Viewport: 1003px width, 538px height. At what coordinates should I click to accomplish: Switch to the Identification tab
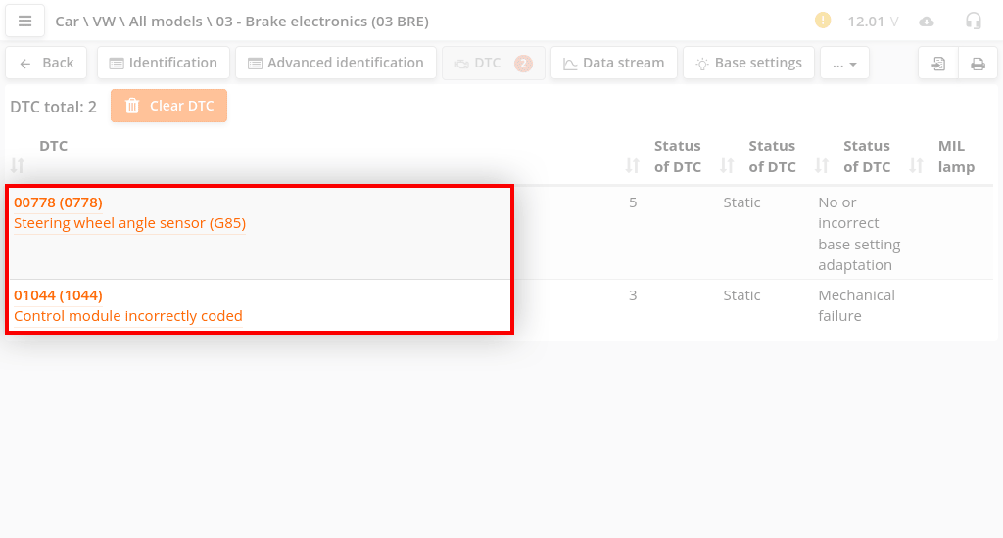coord(164,63)
